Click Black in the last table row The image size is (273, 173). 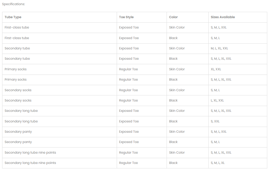[x=174, y=163]
